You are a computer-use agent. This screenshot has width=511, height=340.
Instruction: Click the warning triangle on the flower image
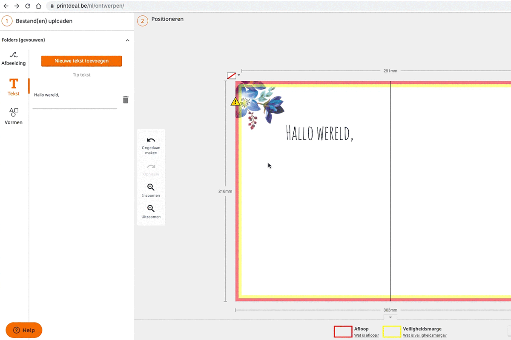click(235, 101)
